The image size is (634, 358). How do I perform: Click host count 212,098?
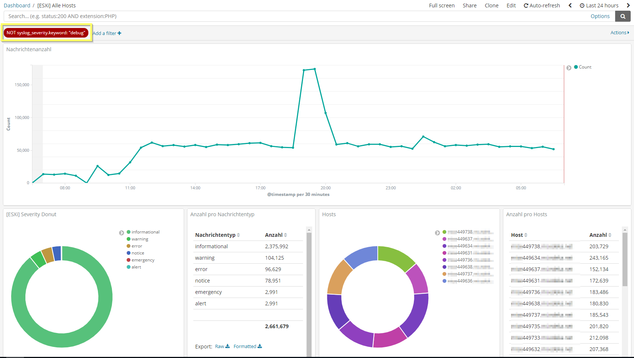pos(599,338)
